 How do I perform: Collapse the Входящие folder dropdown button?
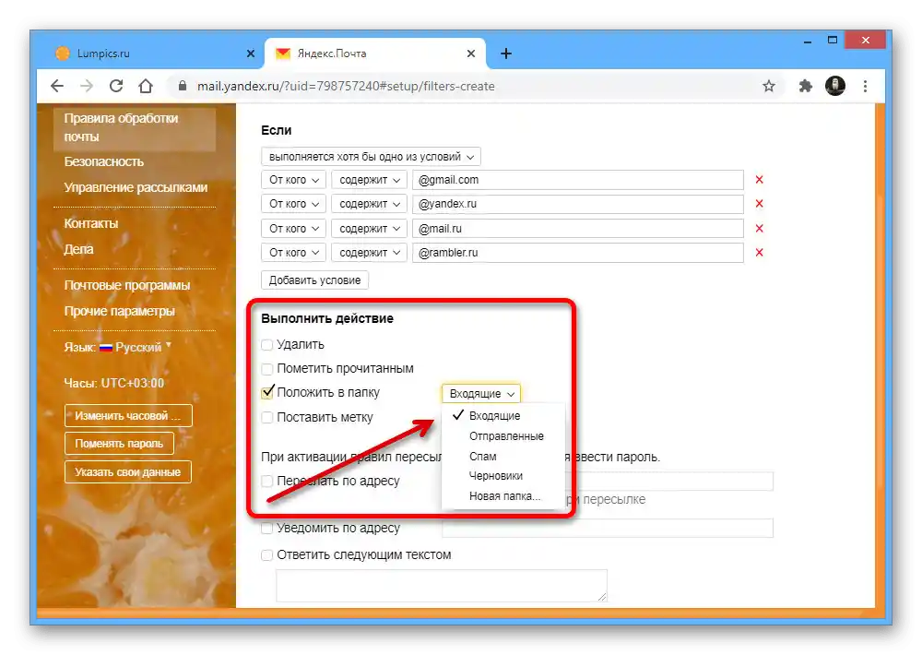click(x=481, y=394)
